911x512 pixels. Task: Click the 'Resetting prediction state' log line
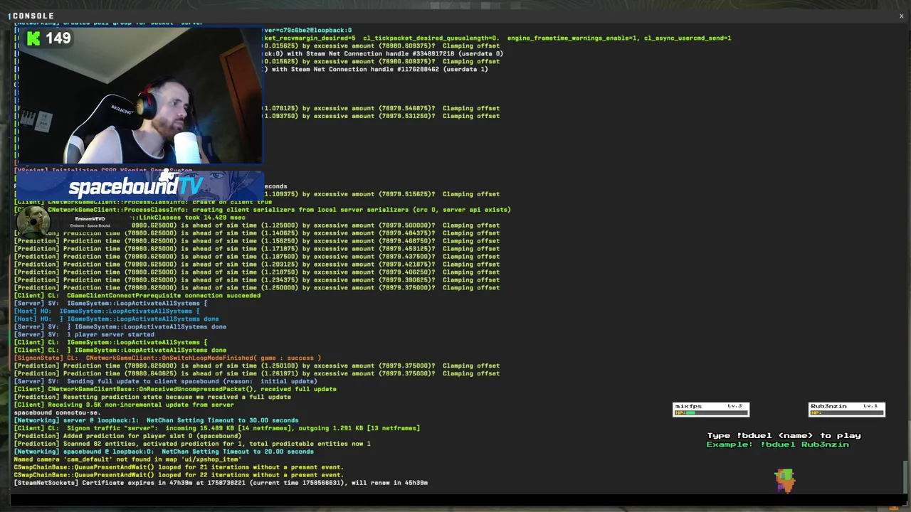click(x=152, y=397)
